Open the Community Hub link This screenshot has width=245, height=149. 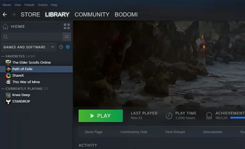click(x=134, y=132)
